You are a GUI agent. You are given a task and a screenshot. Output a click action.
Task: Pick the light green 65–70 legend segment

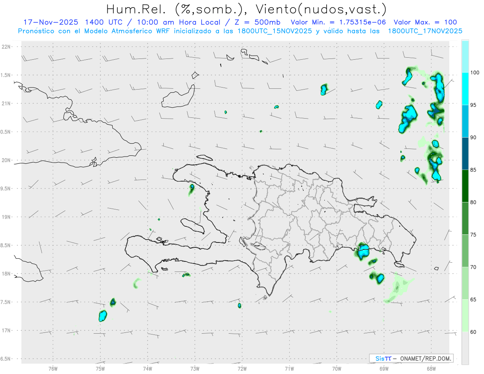[x=465, y=283]
